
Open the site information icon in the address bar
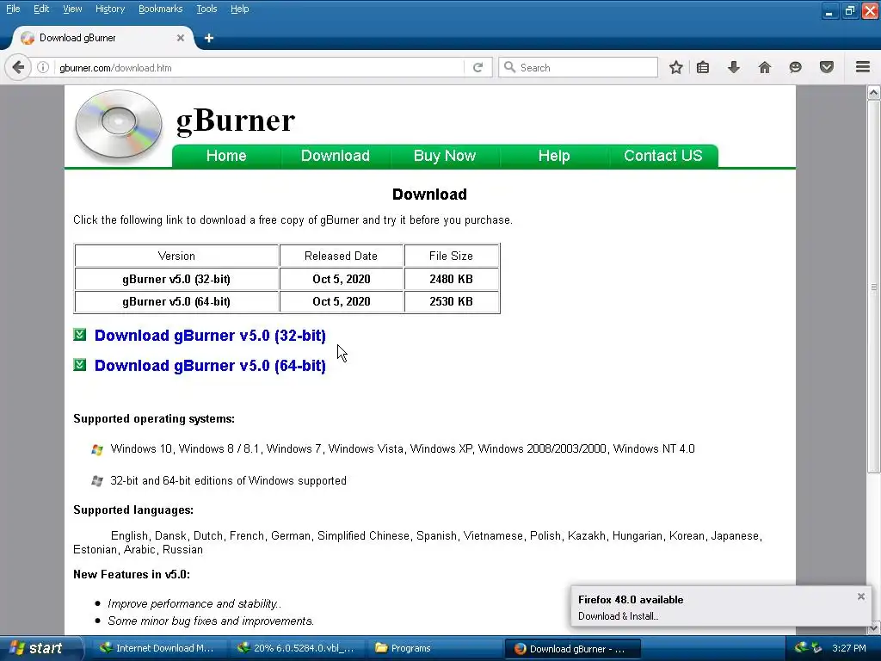click(x=43, y=67)
